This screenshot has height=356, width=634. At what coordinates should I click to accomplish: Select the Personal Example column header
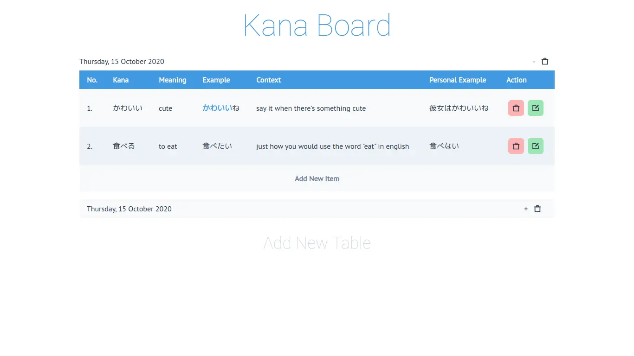(458, 80)
